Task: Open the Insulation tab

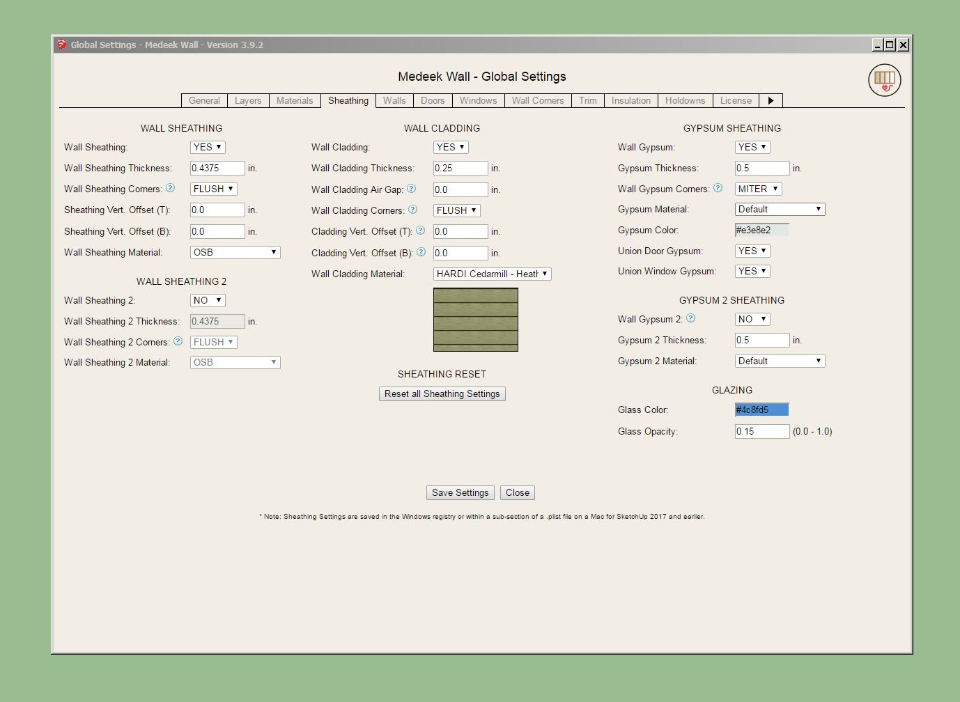Action: point(630,100)
